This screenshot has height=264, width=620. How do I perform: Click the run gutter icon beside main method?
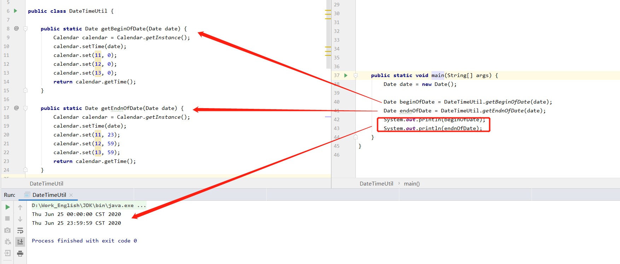(x=346, y=75)
